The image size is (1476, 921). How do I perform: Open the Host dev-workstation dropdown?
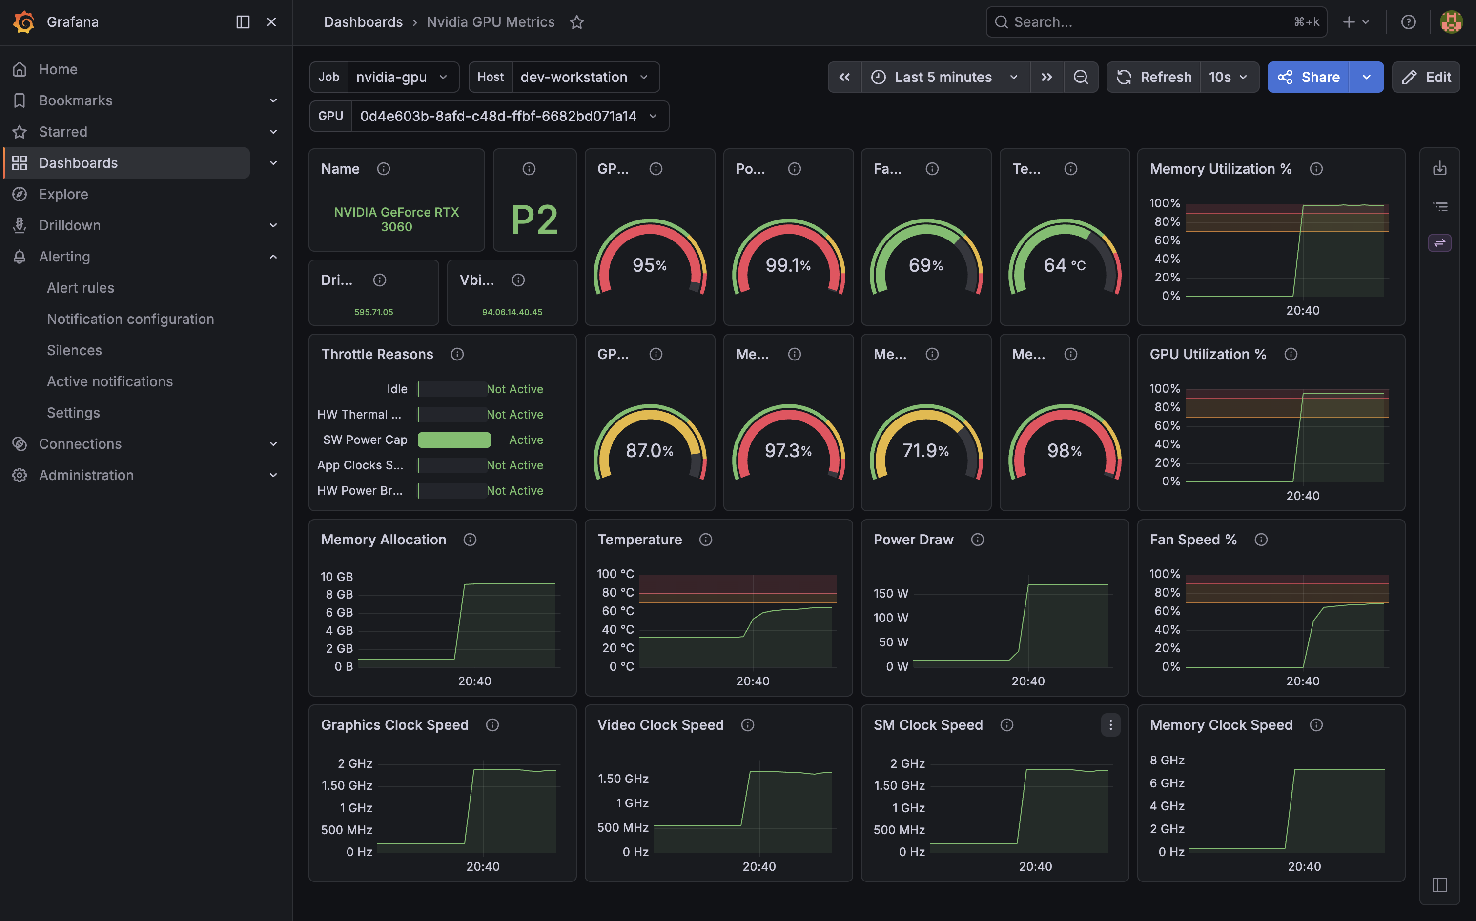(x=585, y=77)
